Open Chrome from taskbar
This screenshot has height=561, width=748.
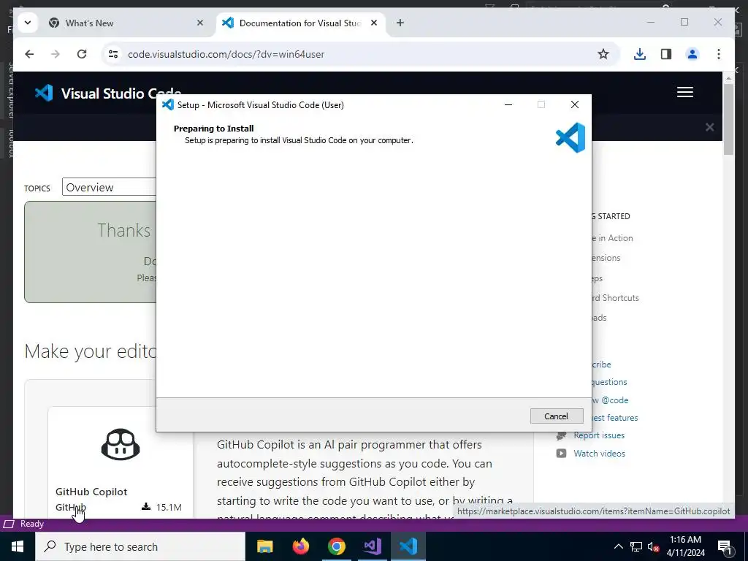[336, 546]
